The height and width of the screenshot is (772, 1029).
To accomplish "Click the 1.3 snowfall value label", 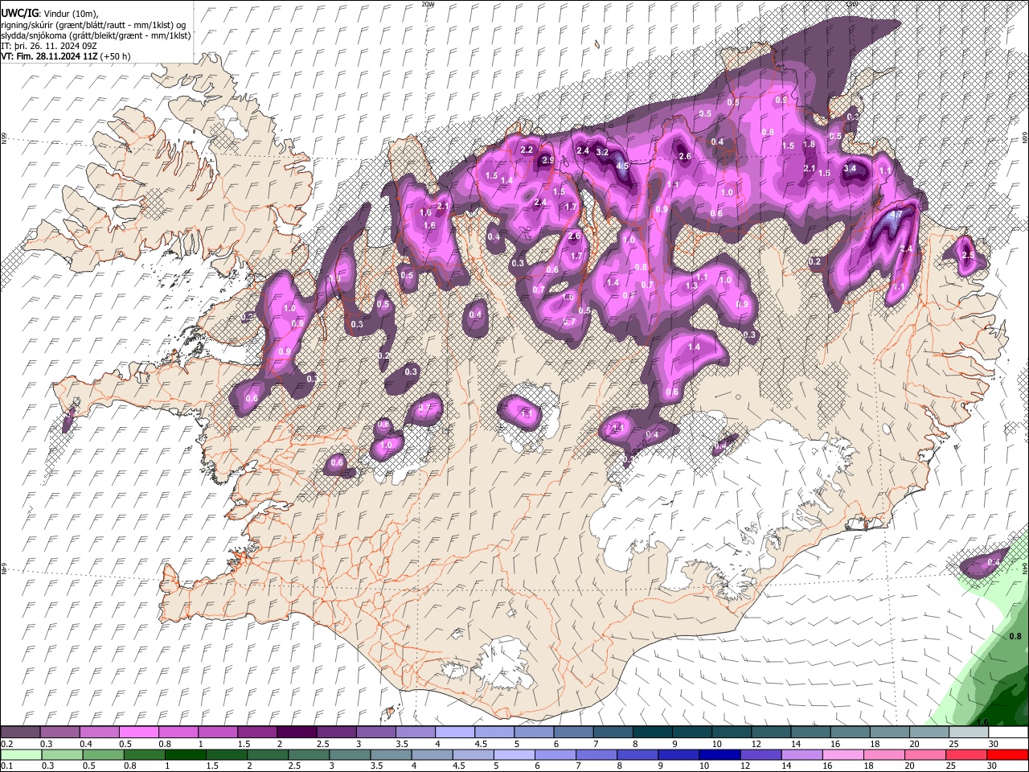I will coord(691,285).
